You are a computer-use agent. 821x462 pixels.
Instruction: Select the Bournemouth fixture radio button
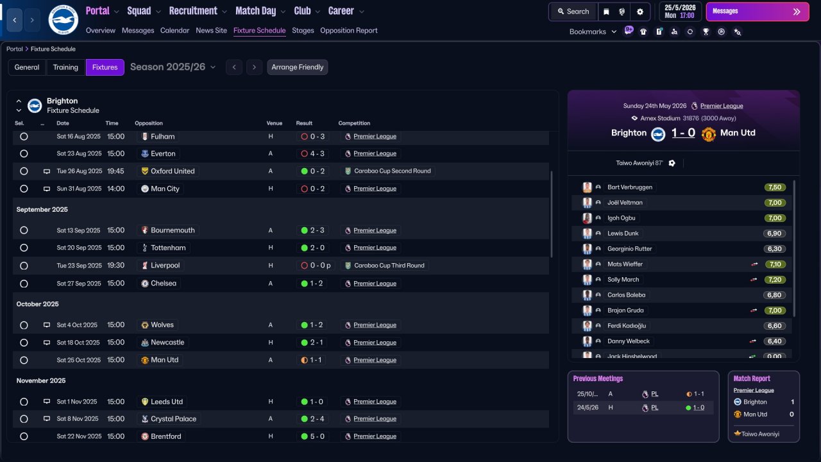pos(24,230)
